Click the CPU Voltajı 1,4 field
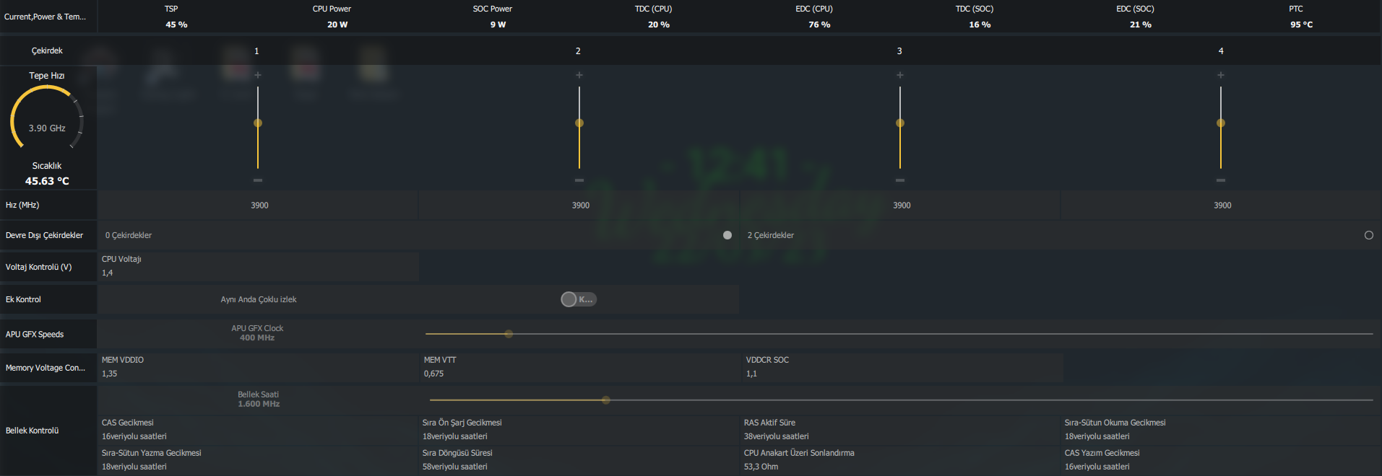Viewport: 1382px width, 476px height. click(258, 266)
